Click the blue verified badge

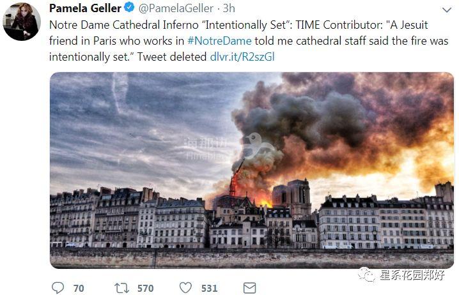click(128, 8)
